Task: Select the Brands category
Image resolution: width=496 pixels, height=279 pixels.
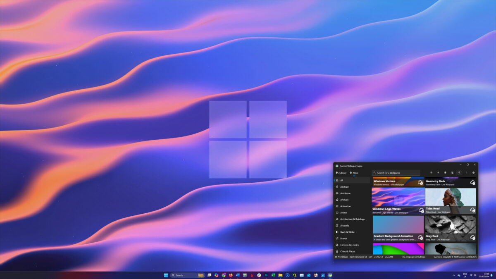Action: [x=343, y=238]
